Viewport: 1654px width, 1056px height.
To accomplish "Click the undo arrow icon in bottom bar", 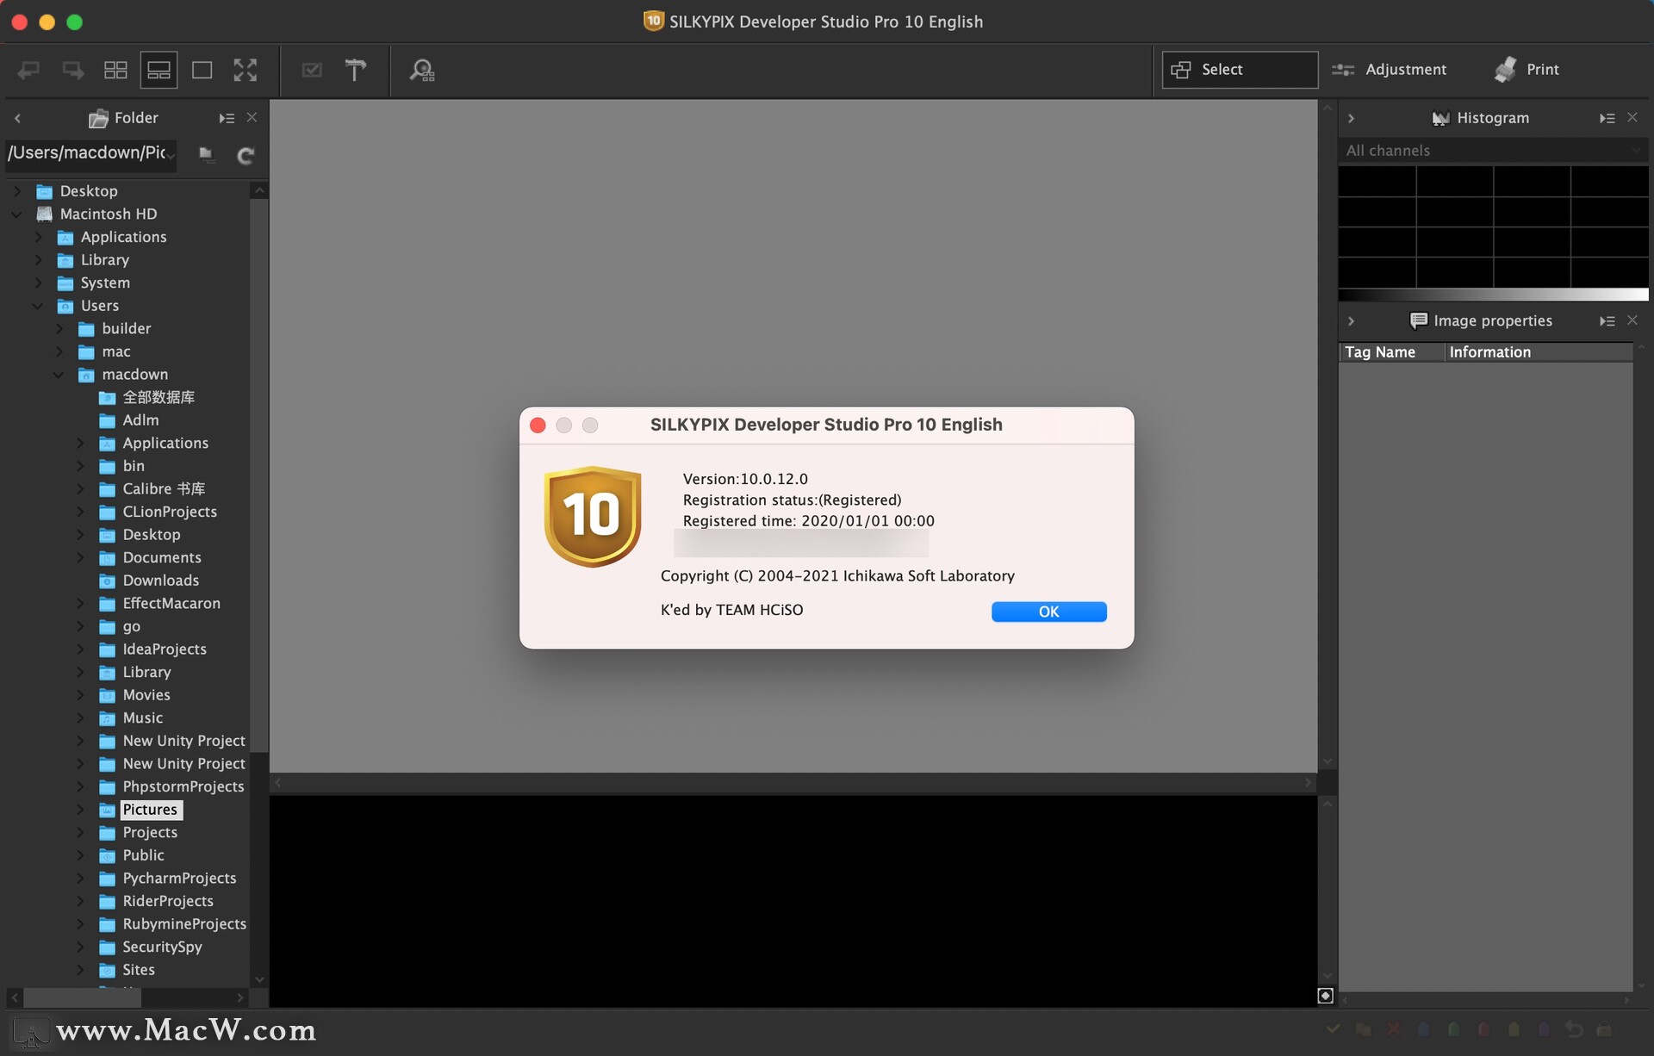I will (x=1574, y=1028).
